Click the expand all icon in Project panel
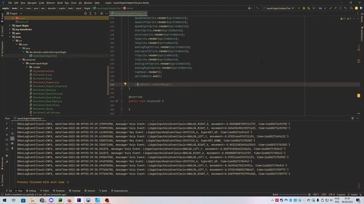This screenshot has width=364, height=204. [x=90, y=14]
